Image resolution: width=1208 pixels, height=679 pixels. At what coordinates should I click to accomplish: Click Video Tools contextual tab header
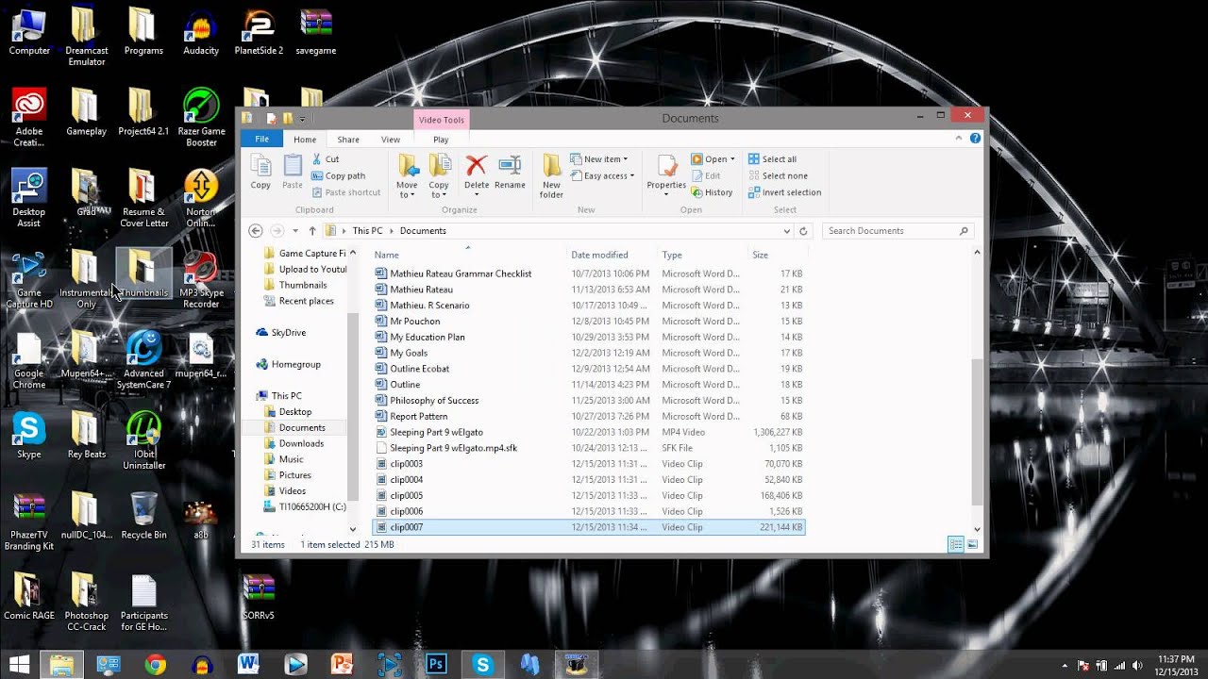pyautogui.click(x=442, y=120)
